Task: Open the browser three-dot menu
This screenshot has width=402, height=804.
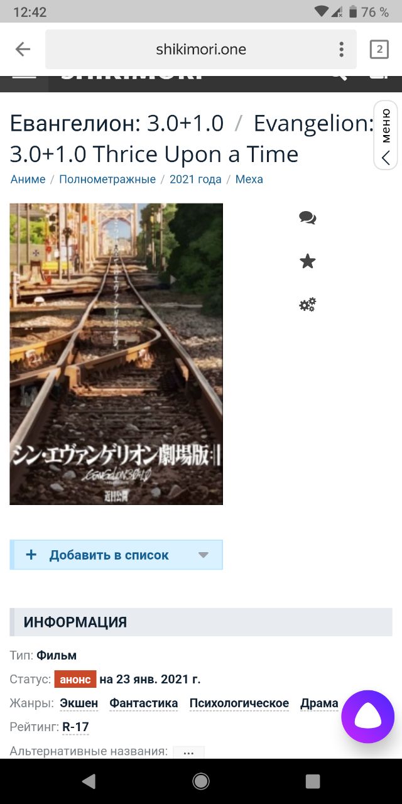Action: 341,49
